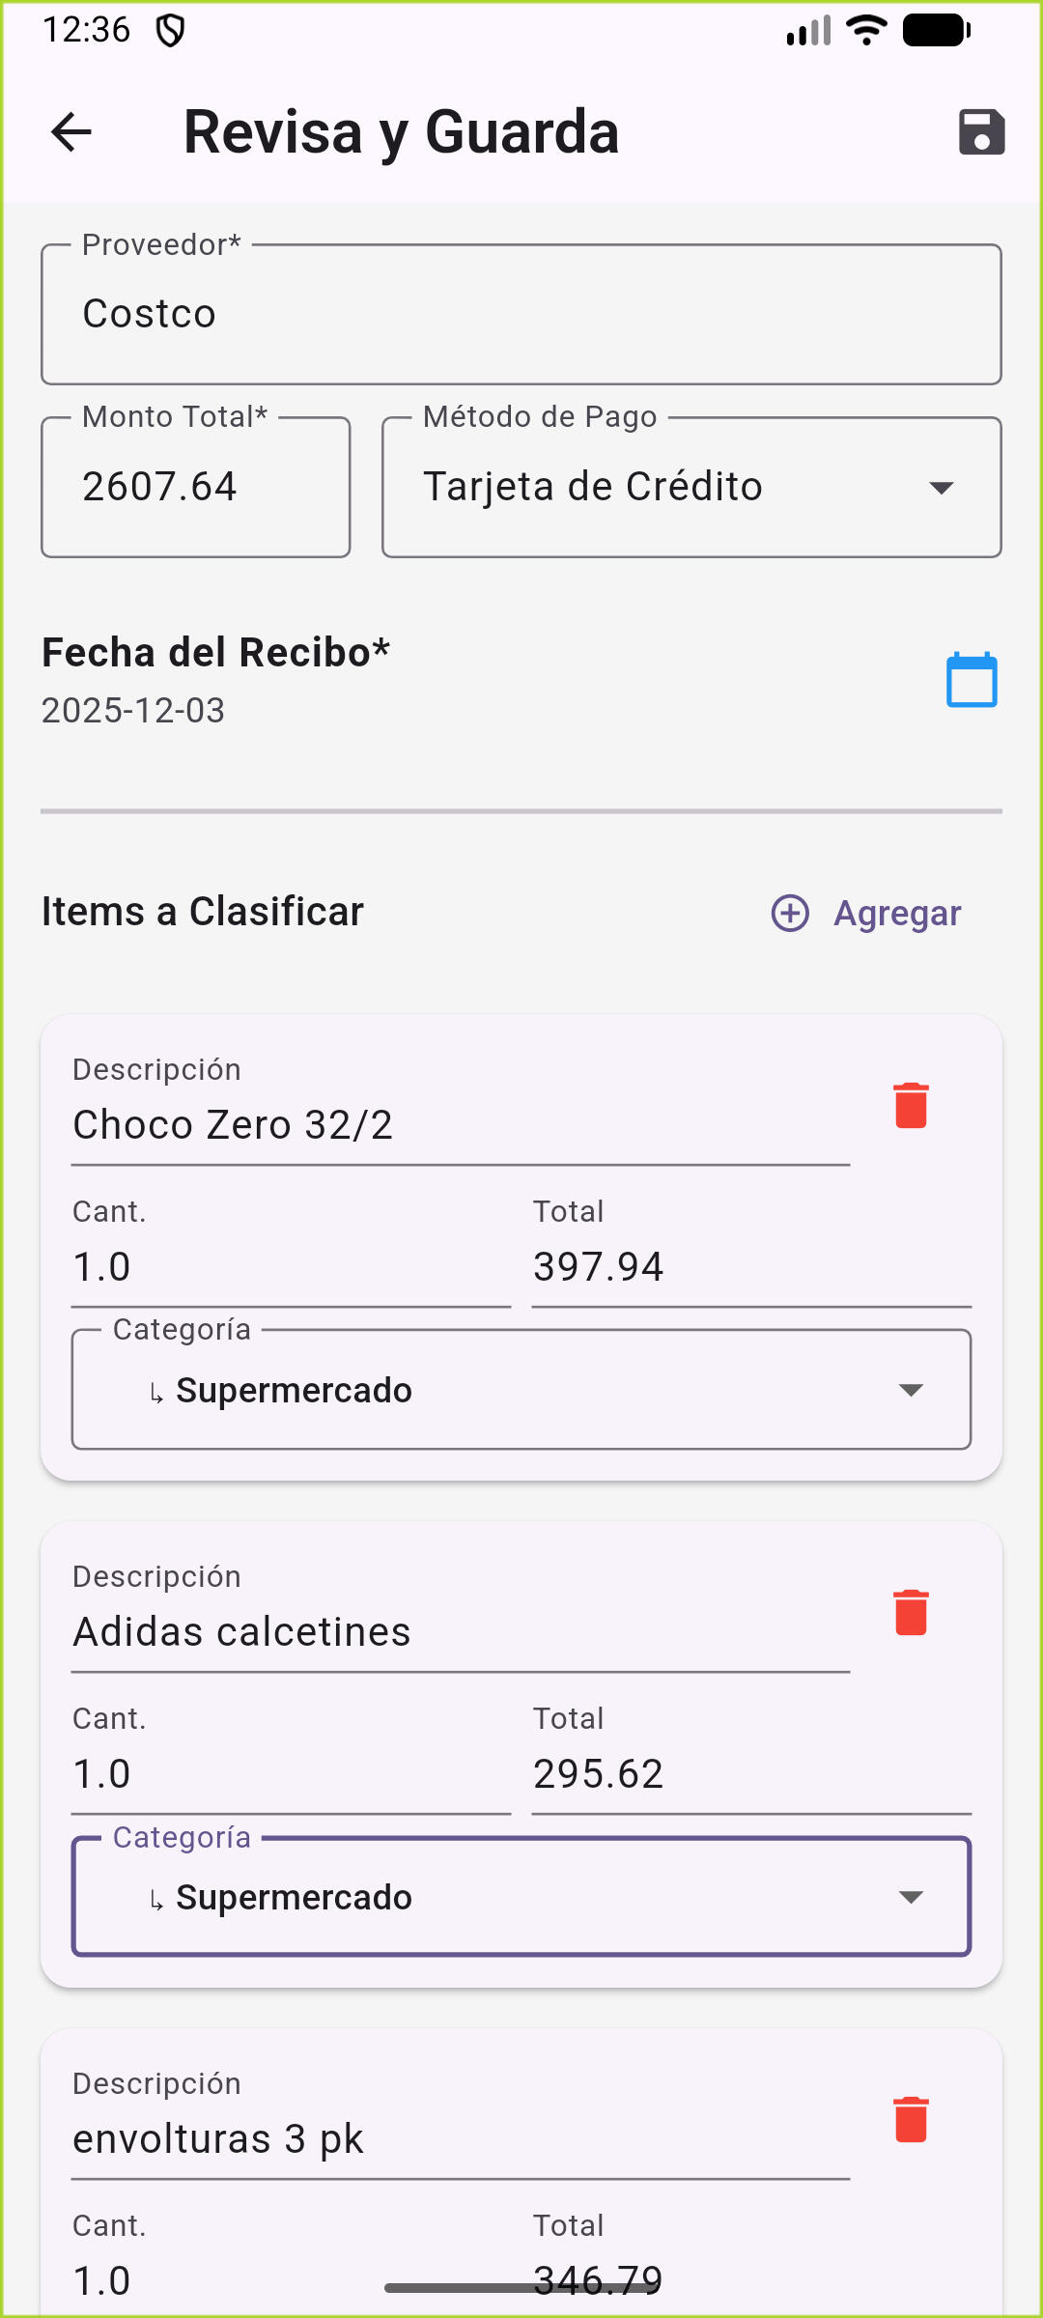Edit the Adidas calcetines description field
The height and width of the screenshot is (2318, 1043).
point(461,1633)
